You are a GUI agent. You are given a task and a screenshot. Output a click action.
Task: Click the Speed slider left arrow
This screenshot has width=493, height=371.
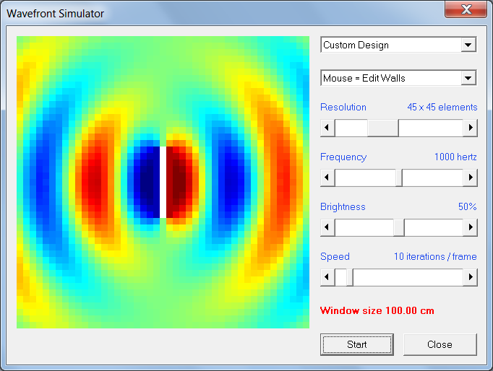pyautogui.click(x=327, y=277)
